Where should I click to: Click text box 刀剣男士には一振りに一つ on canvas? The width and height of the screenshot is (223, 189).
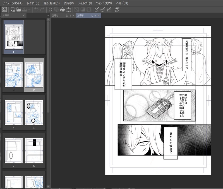coord(187,55)
